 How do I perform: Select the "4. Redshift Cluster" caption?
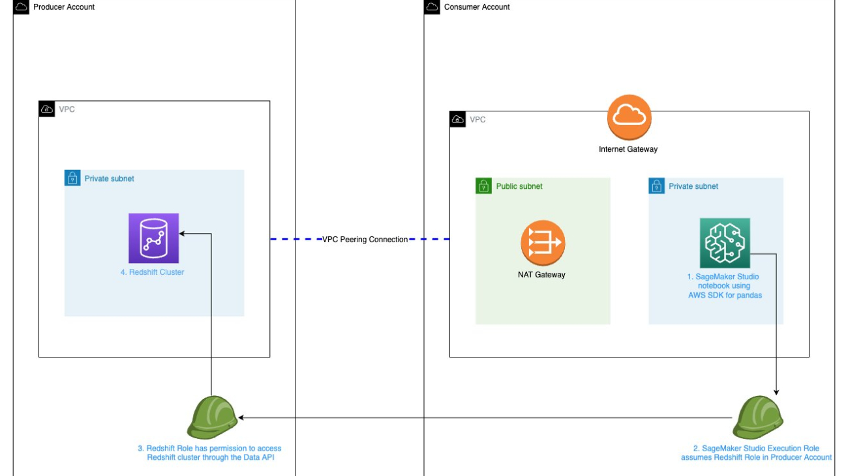click(152, 272)
